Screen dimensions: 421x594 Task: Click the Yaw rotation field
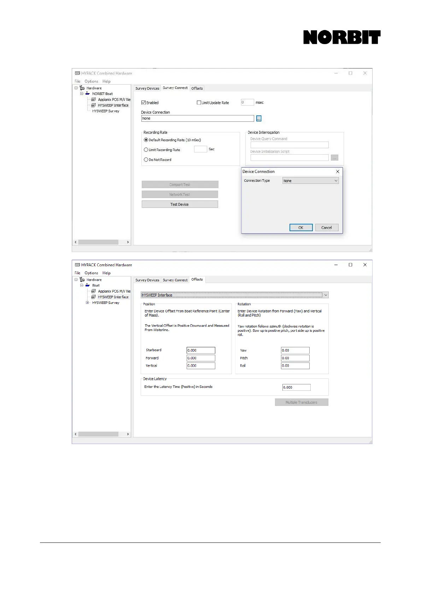(295, 350)
